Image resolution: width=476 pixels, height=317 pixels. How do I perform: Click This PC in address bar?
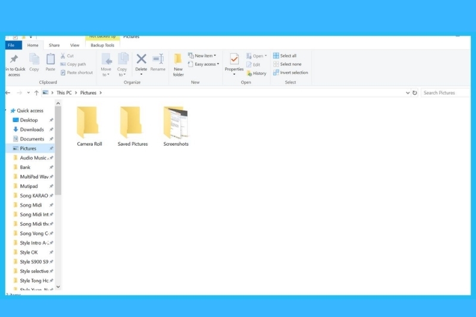(x=64, y=93)
